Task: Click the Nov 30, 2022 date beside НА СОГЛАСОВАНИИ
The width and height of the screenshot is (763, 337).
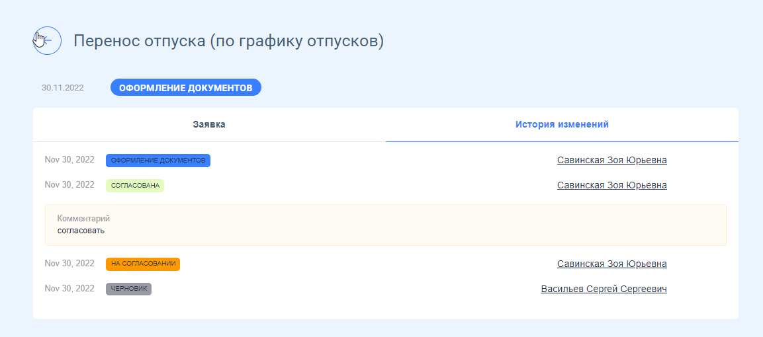Action: [69, 263]
